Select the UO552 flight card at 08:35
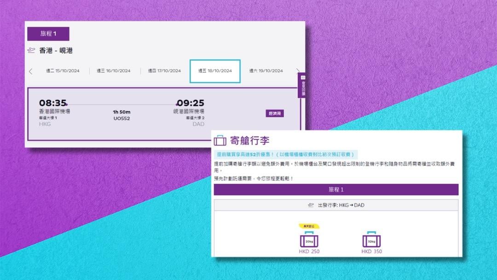This screenshot has height=280, width=497. (138, 114)
